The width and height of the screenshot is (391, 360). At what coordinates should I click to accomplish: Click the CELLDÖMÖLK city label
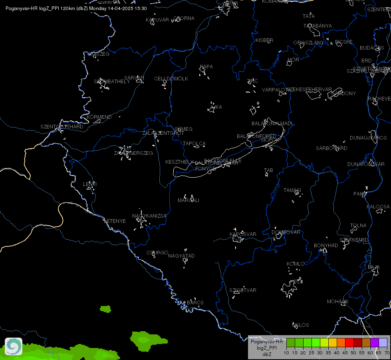pyautogui.click(x=171, y=78)
